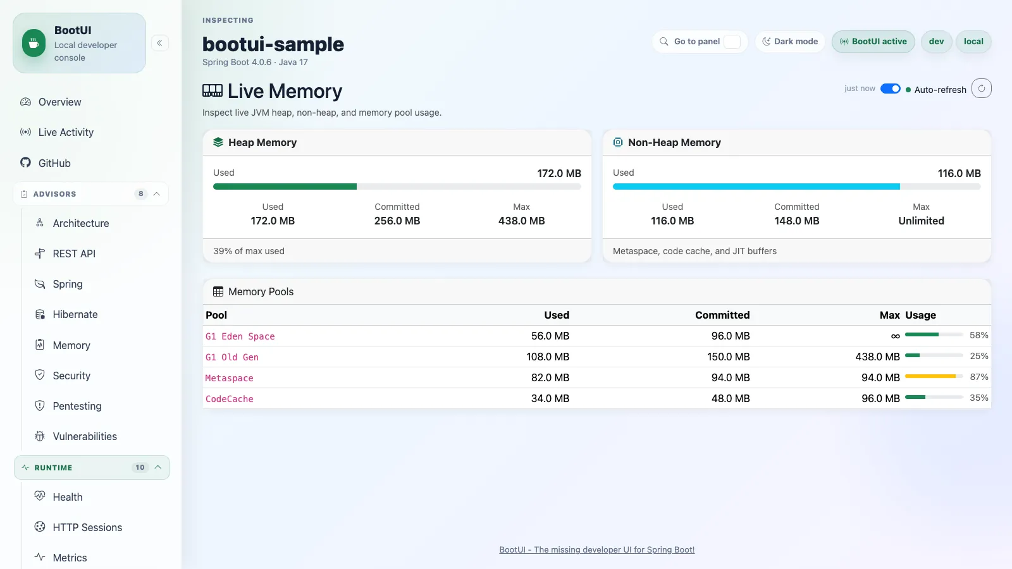Viewport: 1012px width, 569px height.
Task: Click the moon icon in Dark mode
Action: click(x=767, y=42)
